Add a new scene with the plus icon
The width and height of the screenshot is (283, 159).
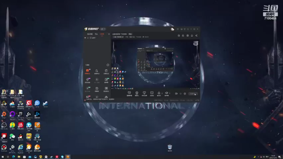click(x=109, y=34)
